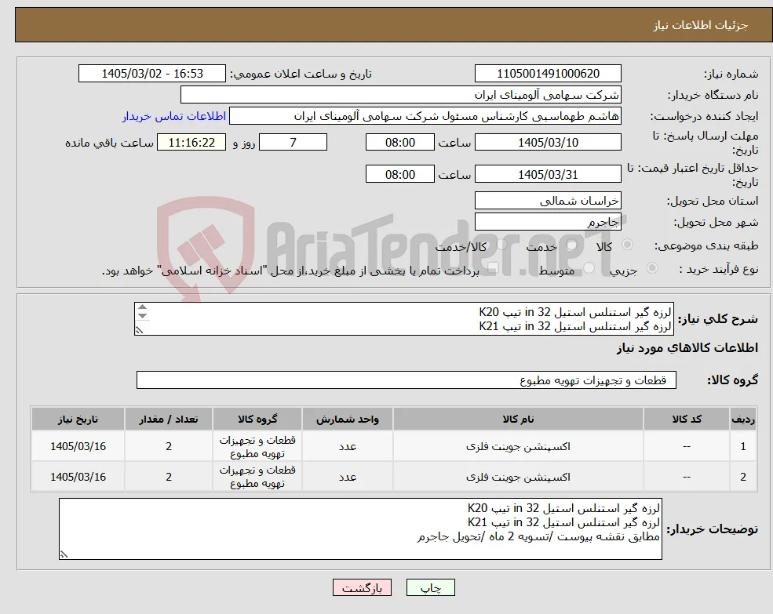Viewport: 773px width, 614px height.
Task: Click the توضیحات خریدار text area
Action: point(360,529)
